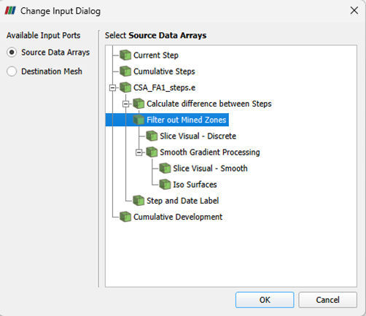This screenshot has width=366, height=316.
Task: Click the cube icon beside Slice Visual - Smooth
Action: (165, 168)
